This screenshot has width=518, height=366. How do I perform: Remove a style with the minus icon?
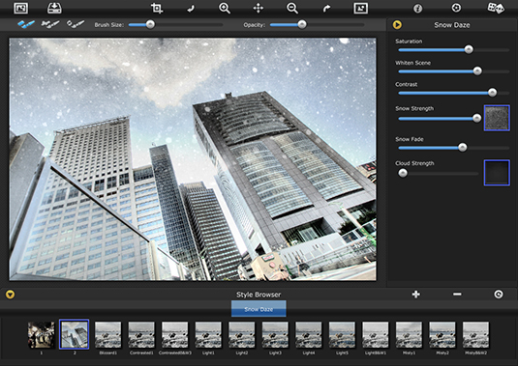click(x=457, y=294)
